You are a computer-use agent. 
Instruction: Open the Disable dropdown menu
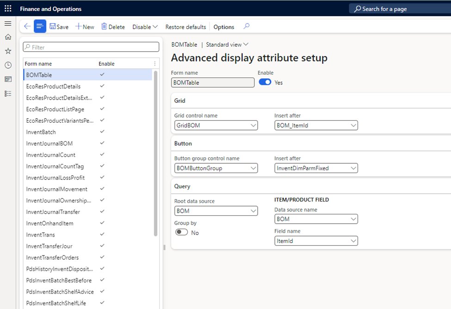pyautogui.click(x=145, y=27)
